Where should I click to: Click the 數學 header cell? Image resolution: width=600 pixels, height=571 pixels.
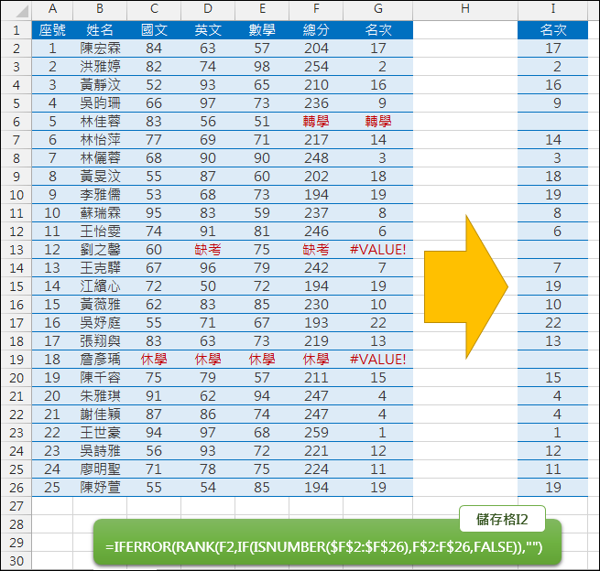[x=262, y=30]
